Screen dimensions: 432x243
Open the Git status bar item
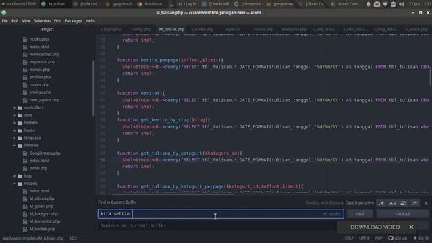coord(421,238)
